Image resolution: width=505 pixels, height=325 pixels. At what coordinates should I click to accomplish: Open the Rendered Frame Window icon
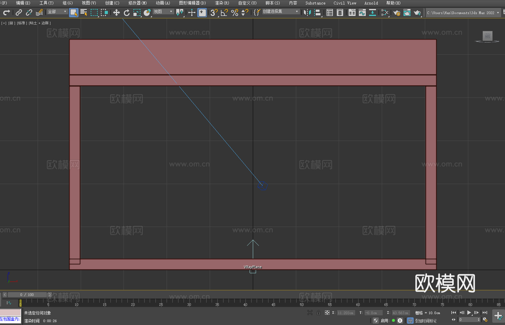pyautogui.click(x=407, y=12)
